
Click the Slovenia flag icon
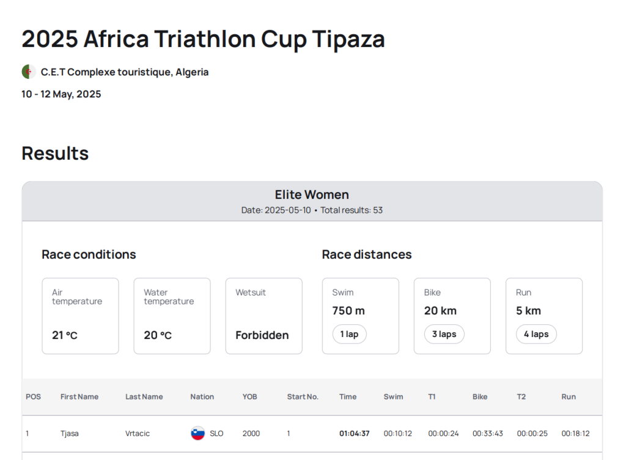point(197,433)
